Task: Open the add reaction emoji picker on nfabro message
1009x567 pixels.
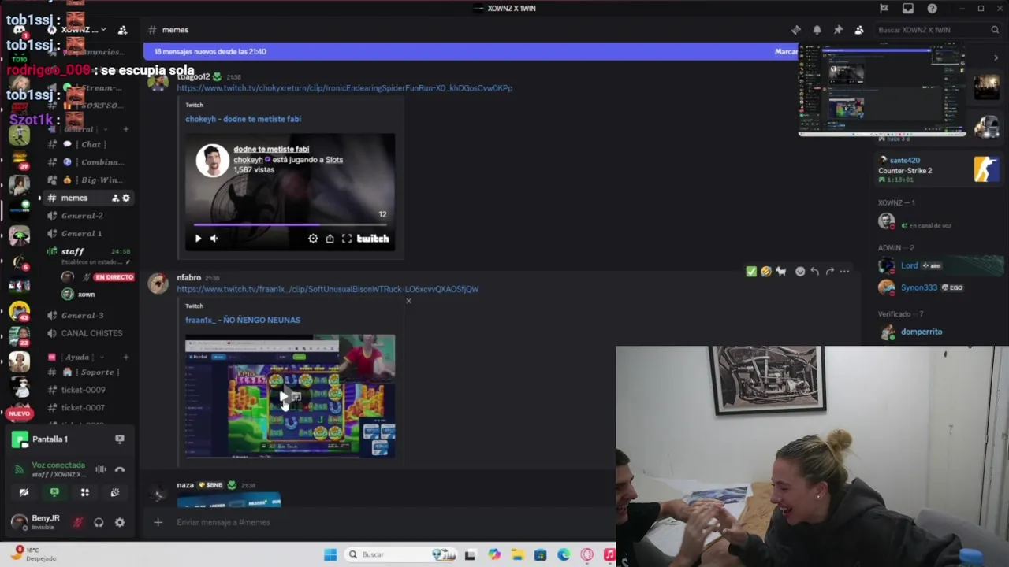Action: 800,272
